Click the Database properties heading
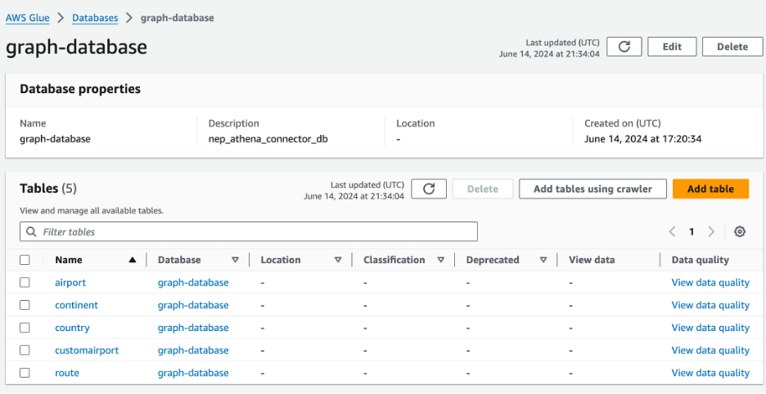This screenshot has height=394, width=766. pos(80,89)
